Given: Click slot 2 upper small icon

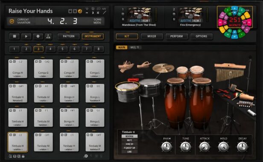Looking at the screenshot, I should pyautogui.click(x=174, y=14).
